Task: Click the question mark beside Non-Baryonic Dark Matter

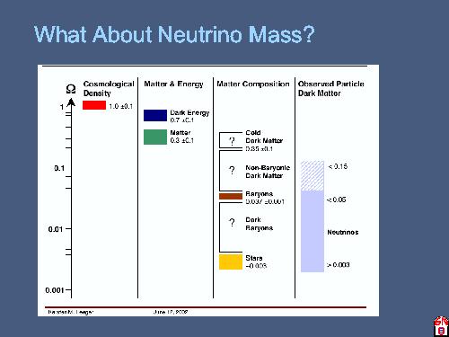Action: 232,171
